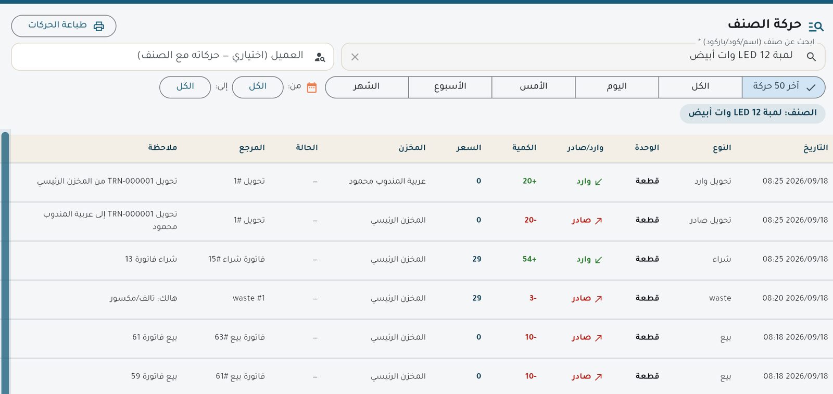Click the -3 quantity cell
The height and width of the screenshot is (394, 833).
point(533,298)
